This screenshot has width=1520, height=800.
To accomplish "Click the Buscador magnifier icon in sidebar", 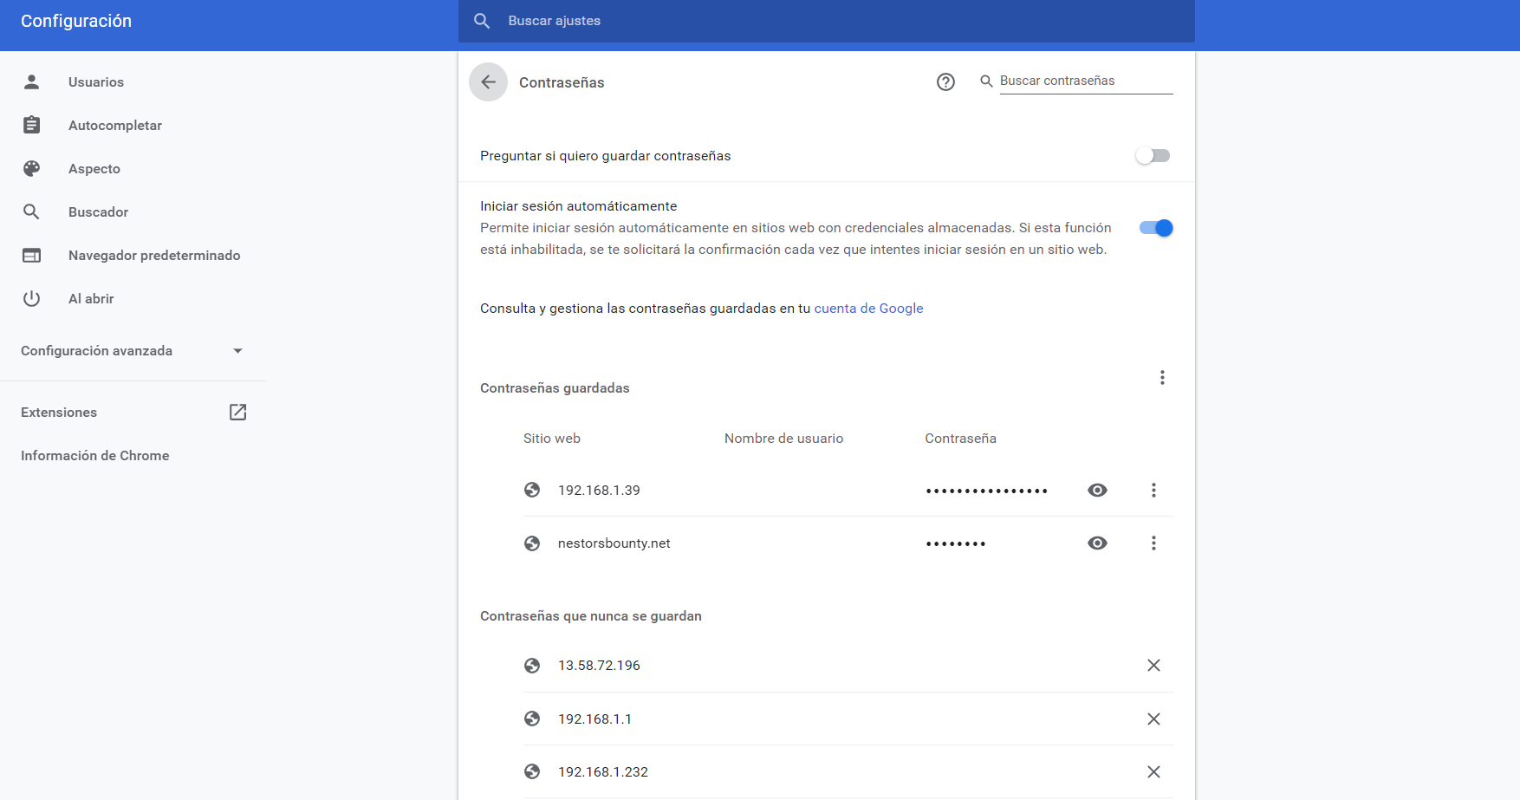I will coord(32,211).
